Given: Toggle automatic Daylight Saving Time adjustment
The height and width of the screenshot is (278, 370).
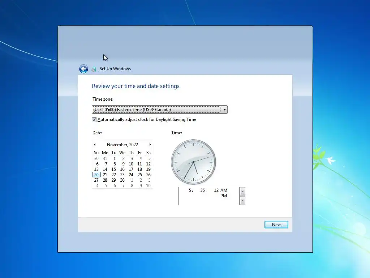Looking at the screenshot, I should point(94,119).
